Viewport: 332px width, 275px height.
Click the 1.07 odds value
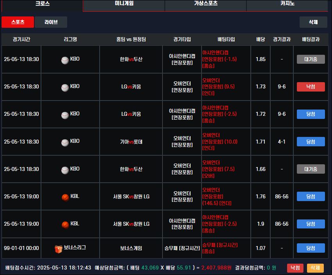tap(261, 248)
